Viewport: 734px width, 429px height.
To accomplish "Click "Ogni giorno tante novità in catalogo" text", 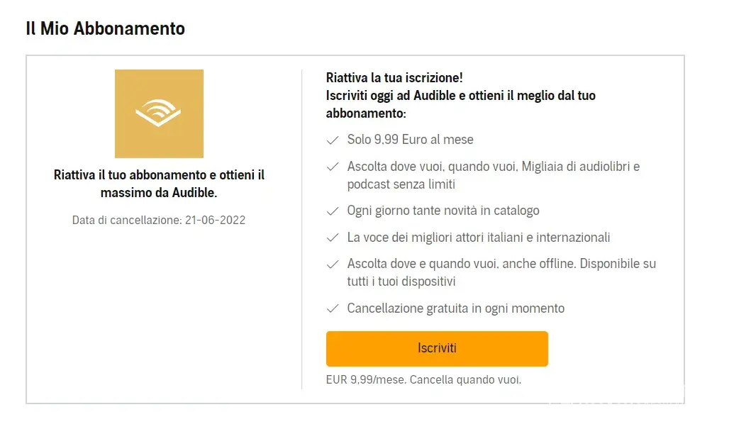I will pos(443,211).
